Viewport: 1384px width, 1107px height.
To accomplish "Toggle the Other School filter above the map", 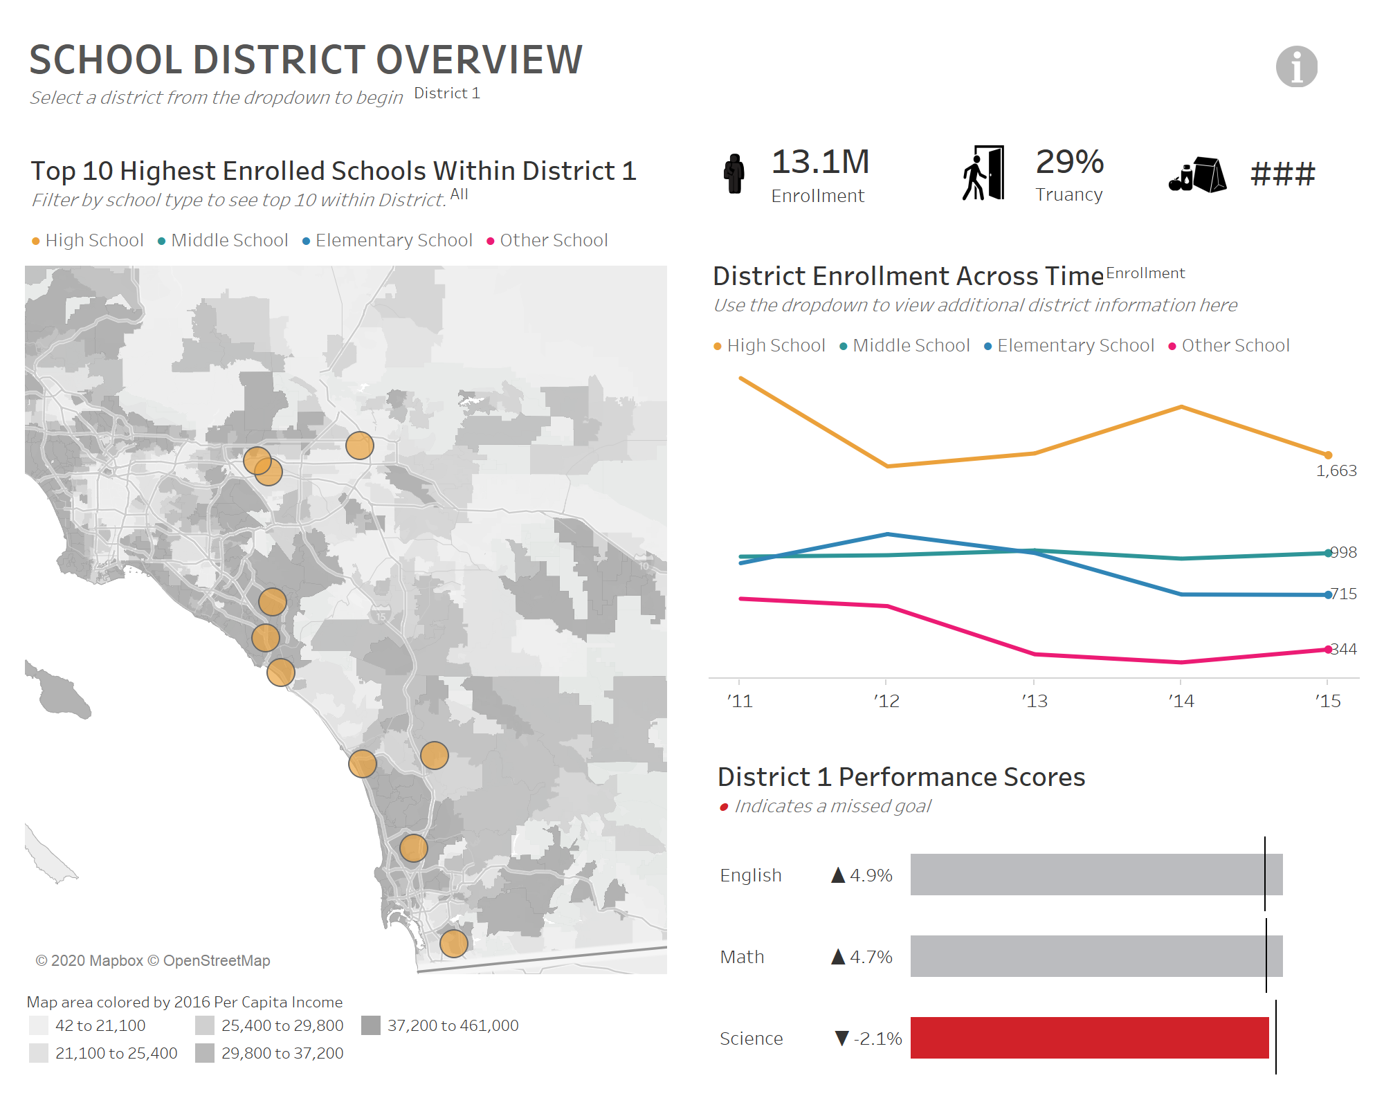I will (x=491, y=239).
